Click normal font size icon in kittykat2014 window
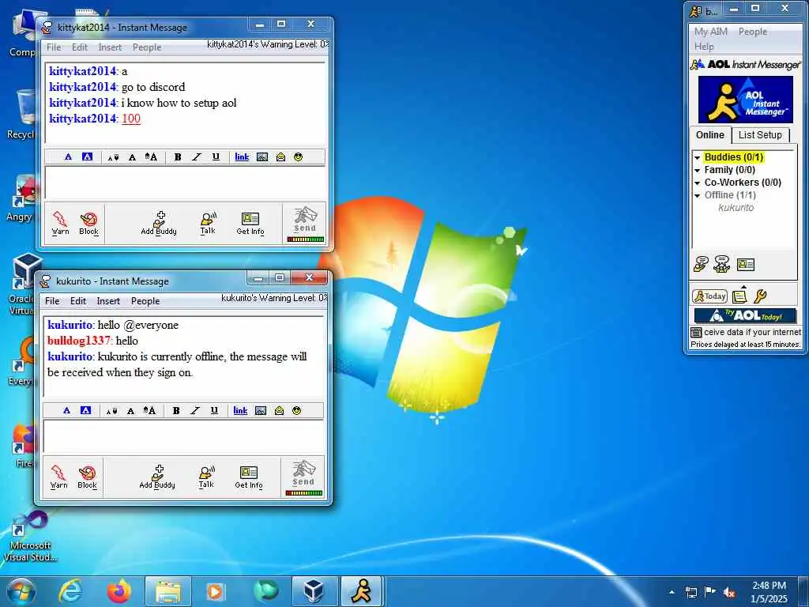This screenshot has width=809, height=607. pyautogui.click(x=132, y=157)
